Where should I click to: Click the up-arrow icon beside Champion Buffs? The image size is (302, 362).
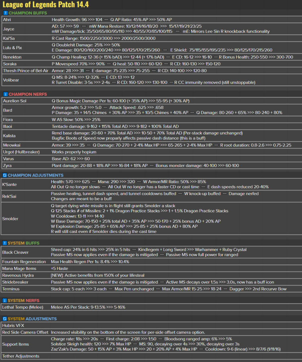tap(6, 13)
